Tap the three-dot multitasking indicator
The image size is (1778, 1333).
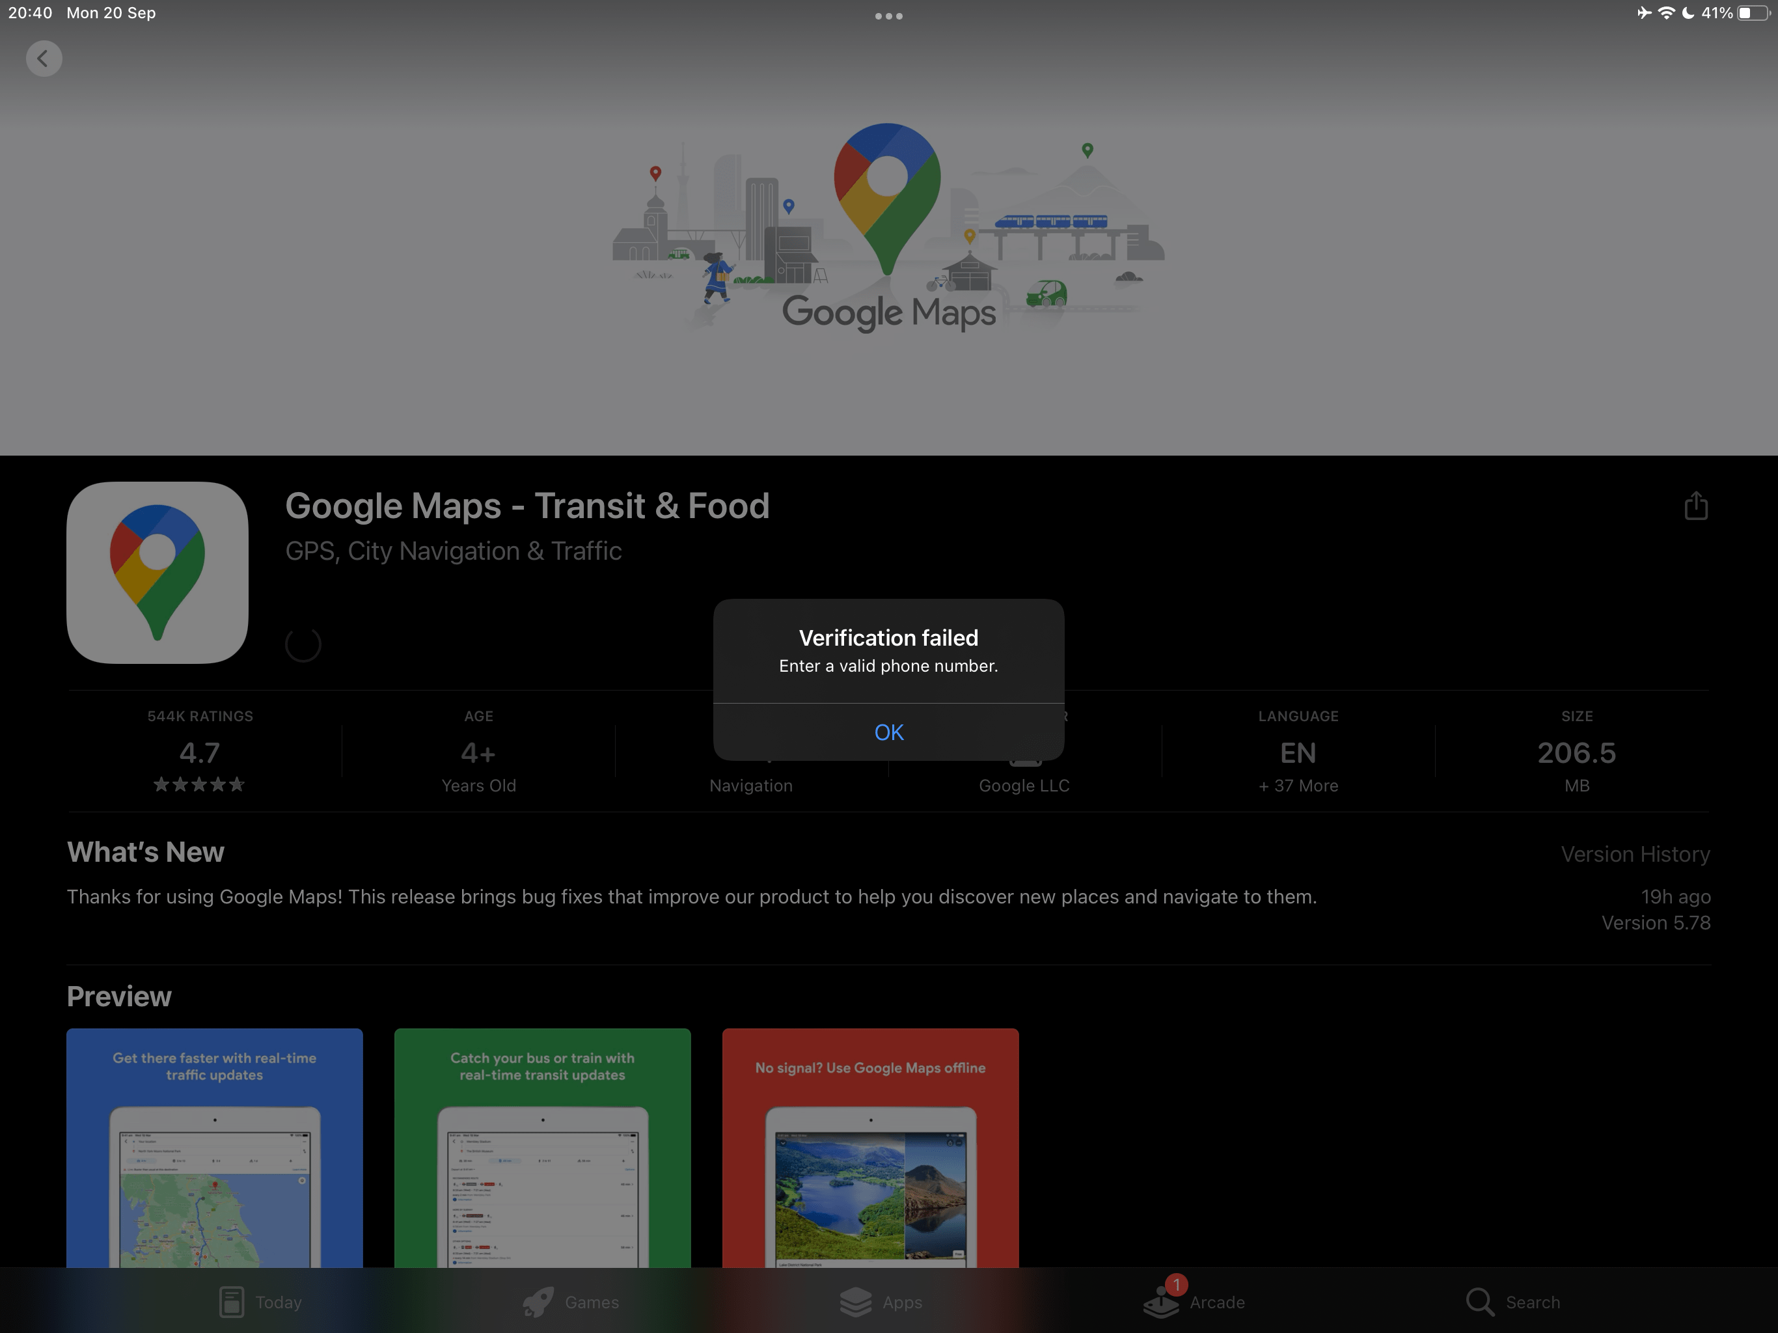click(888, 16)
